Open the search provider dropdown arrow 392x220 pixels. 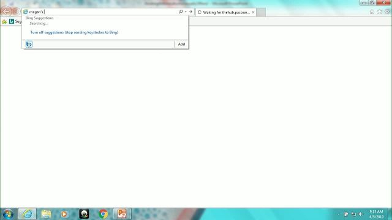coord(186,12)
